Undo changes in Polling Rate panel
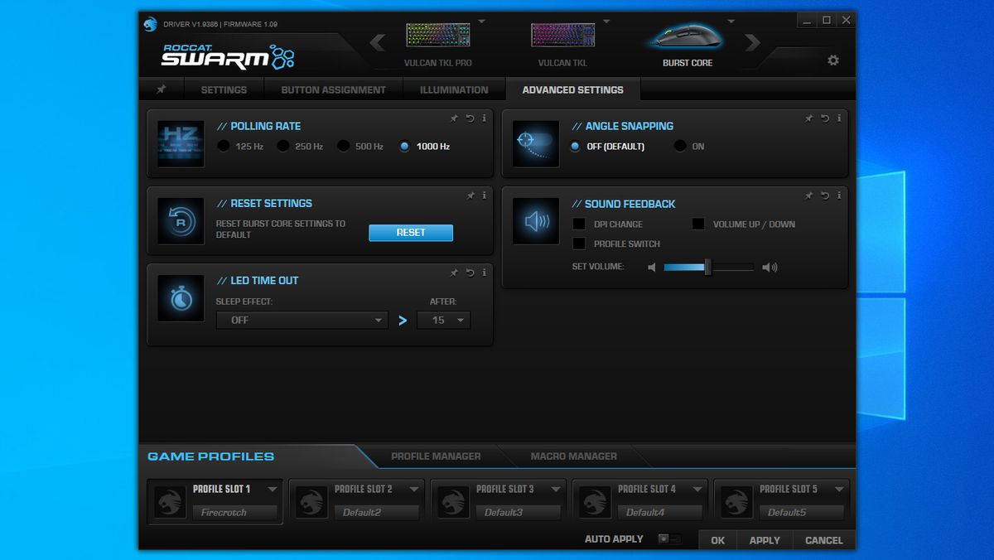 [x=470, y=118]
